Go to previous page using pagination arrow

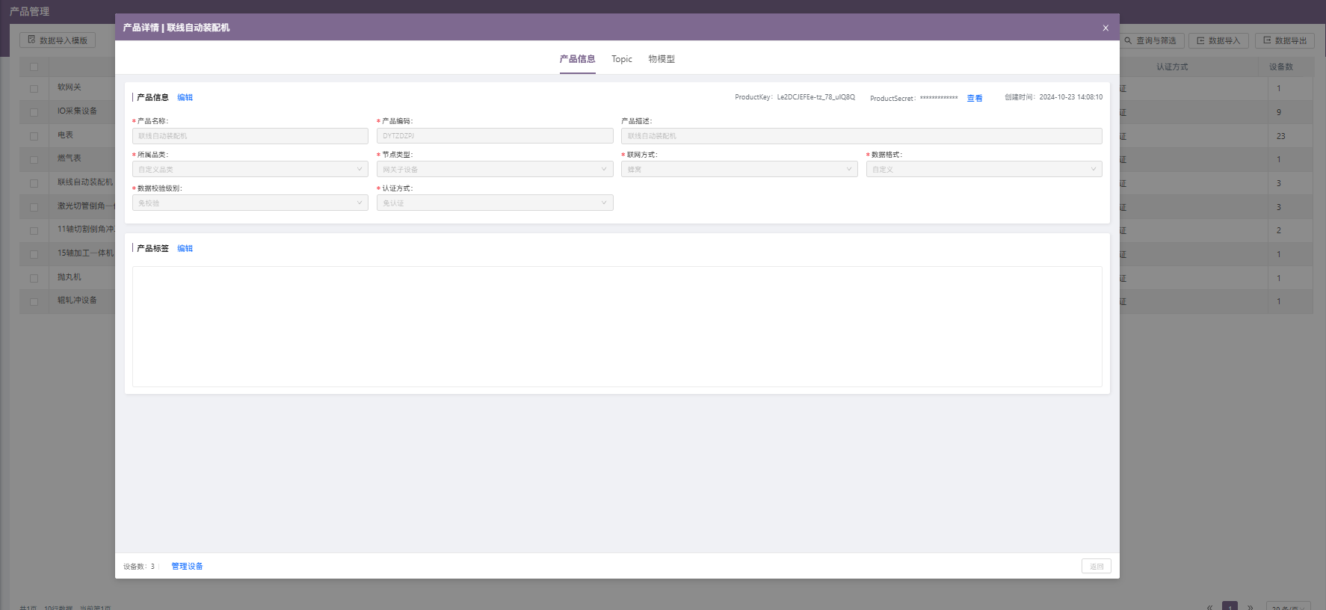coord(1209,607)
